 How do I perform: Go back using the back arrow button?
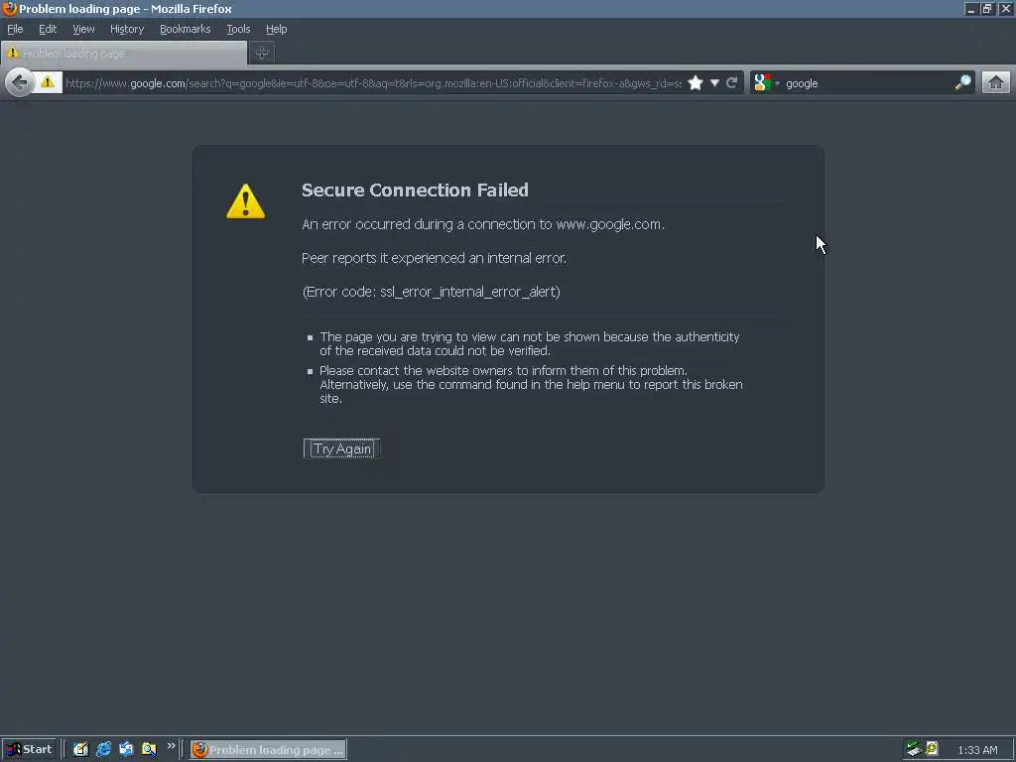click(20, 83)
